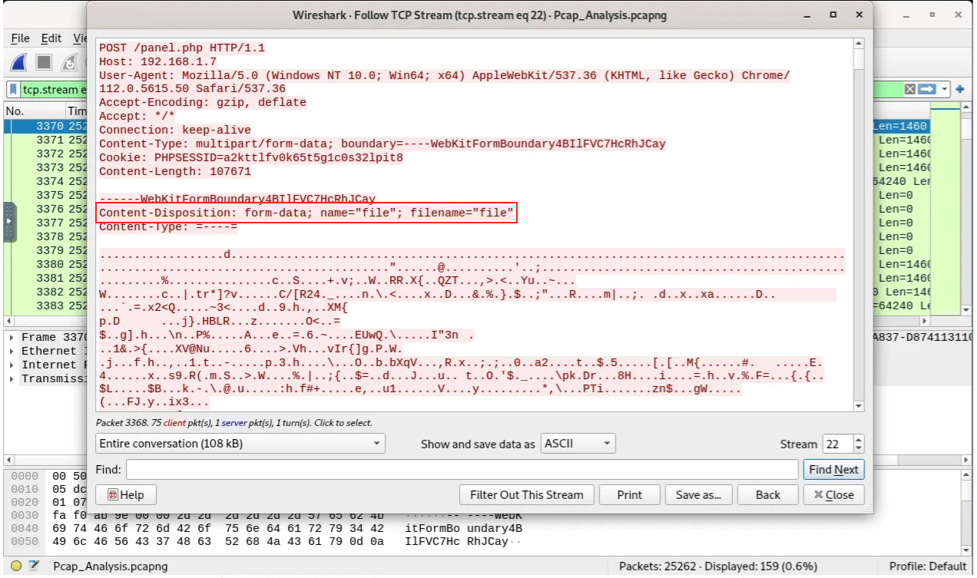Click the stop capture square icon
This screenshot has height=578, width=977.
pos(44,63)
